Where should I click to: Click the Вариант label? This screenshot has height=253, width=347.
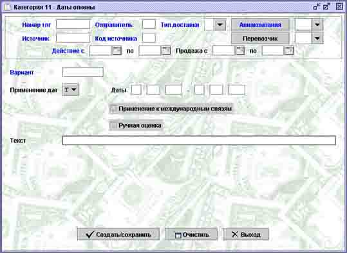pyautogui.click(x=22, y=73)
